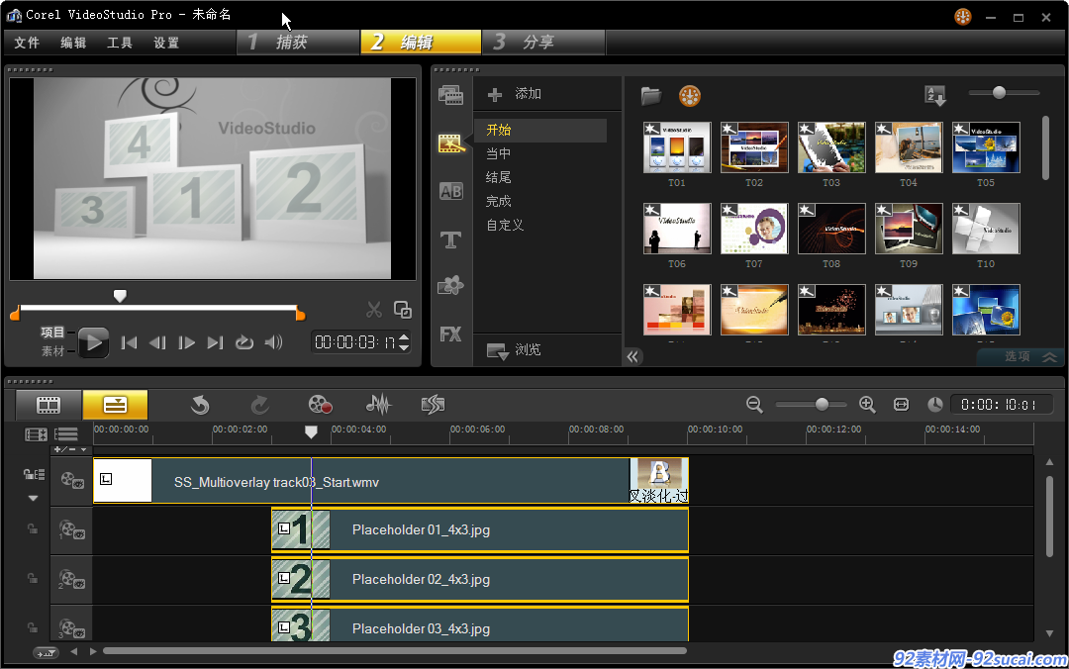Click the preview scrubber handle
This screenshot has width=1069, height=669.
(x=120, y=296)
